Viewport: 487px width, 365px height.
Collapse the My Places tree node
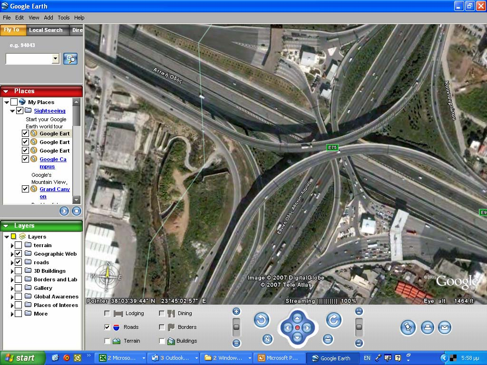pyautogui.click(x=7, y=102)
